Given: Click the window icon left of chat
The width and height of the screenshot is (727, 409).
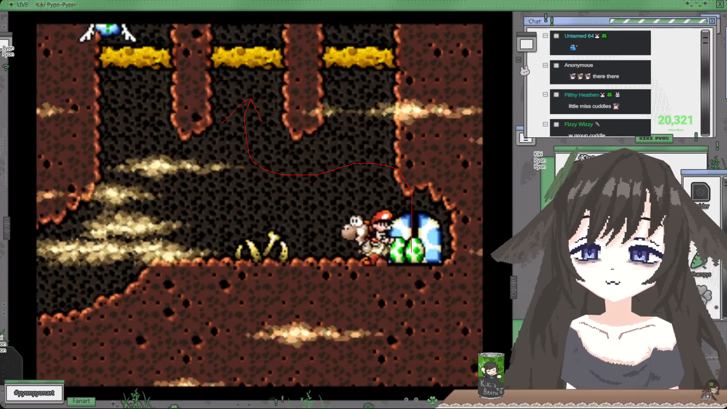Looking at the screenshot, I should pyautogui.click(x=526, y=43).
